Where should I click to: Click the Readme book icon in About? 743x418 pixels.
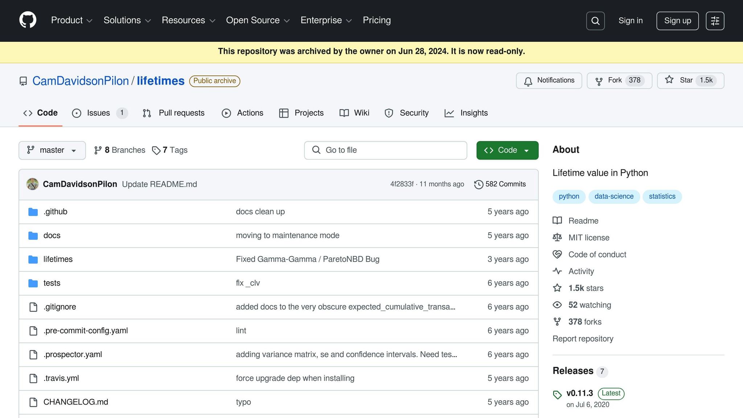[557, 221]
